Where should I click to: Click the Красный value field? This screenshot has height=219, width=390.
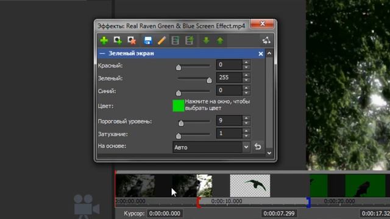coord(229,65)
